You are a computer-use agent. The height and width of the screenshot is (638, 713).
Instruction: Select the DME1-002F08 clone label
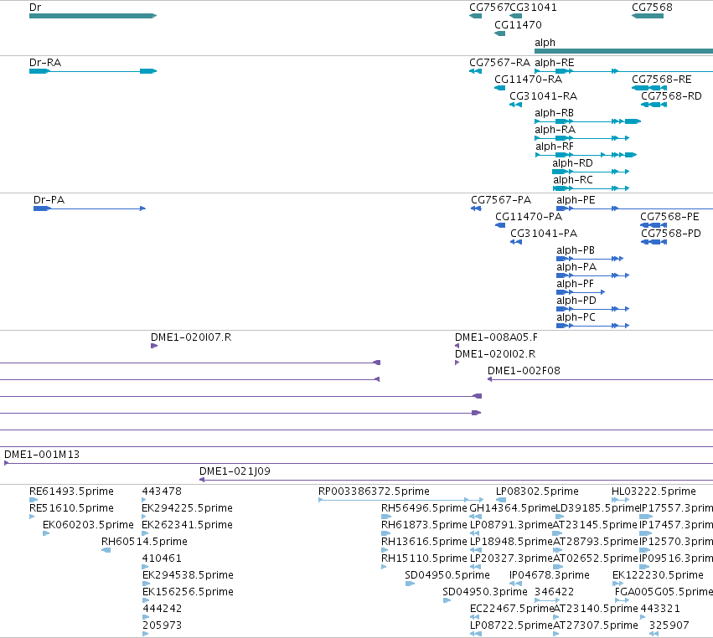tap(524, 370)
